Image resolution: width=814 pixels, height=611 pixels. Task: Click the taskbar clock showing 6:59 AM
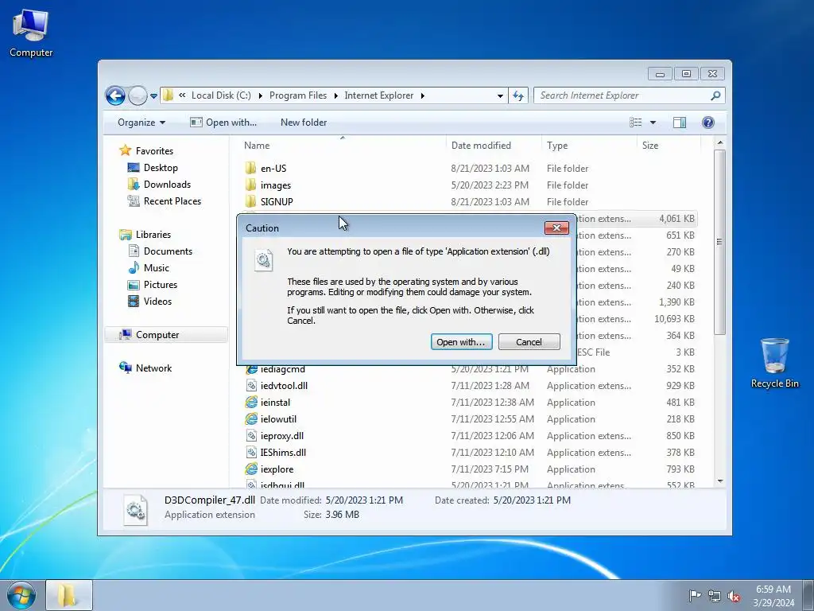point(773,595)
